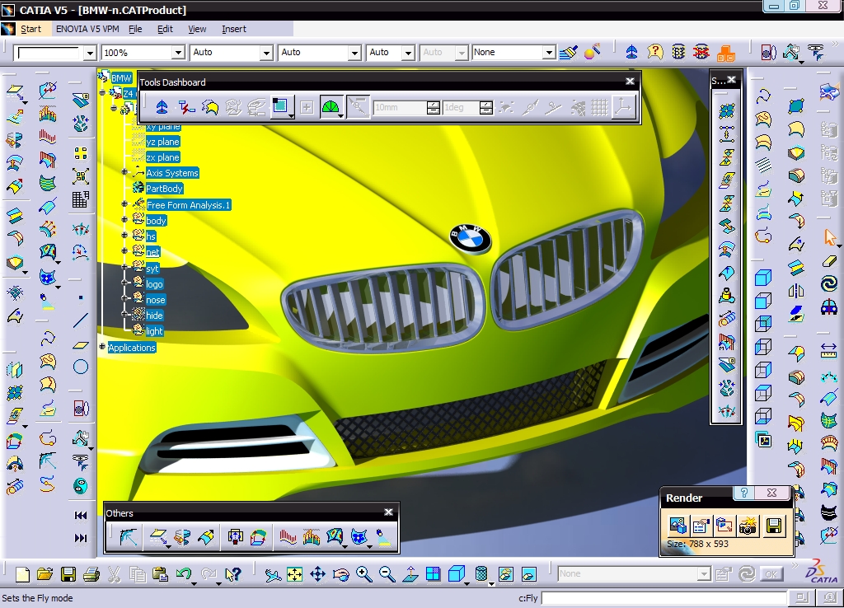This screenshot has height=608, width=844.
Task: Toggle the insert-in-body square icon in Tools Dashboard
Action: coord(281,107)
